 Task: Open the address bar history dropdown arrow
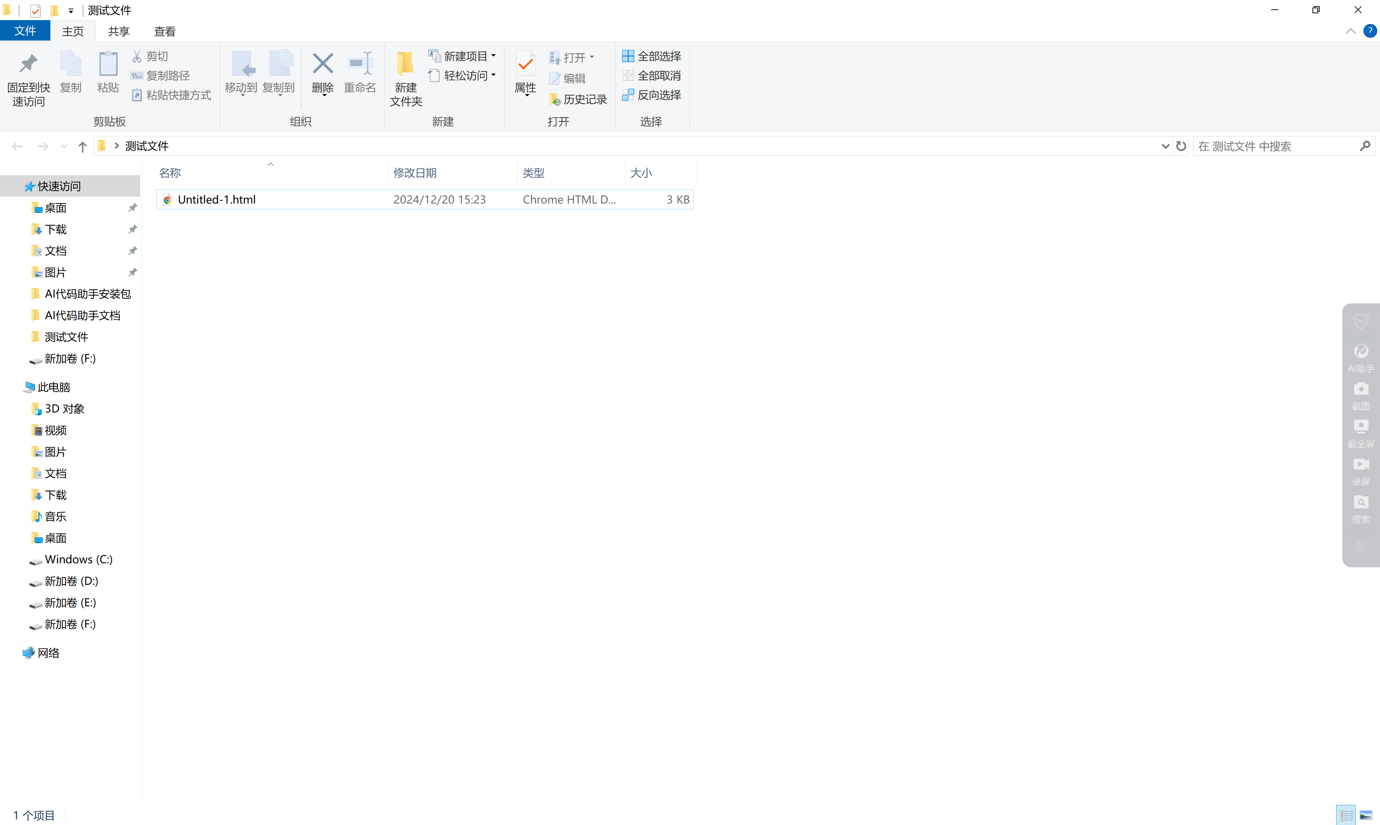[1165, 146]
